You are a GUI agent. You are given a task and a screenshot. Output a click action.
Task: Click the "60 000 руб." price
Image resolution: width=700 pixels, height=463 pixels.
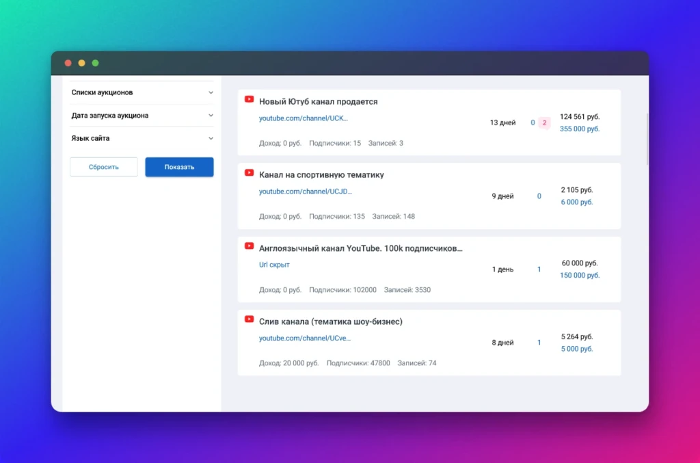580,263
